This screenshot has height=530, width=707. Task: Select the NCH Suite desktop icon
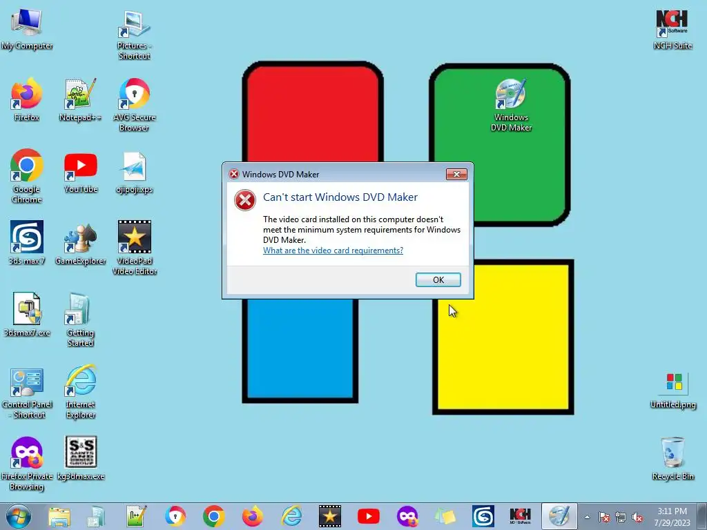pyautogui.click(x=672, y=29)
